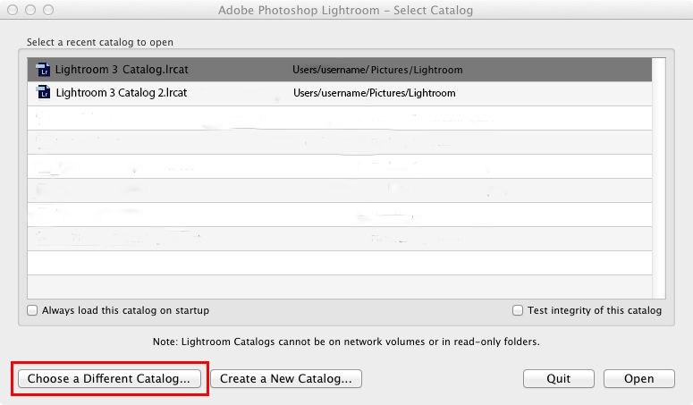Click the path of the first catalog
The width and height of the screenshot is (693, 405).
[377, 70]
